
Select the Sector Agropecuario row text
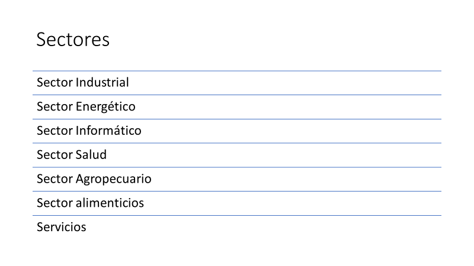[x=94, y=179]
